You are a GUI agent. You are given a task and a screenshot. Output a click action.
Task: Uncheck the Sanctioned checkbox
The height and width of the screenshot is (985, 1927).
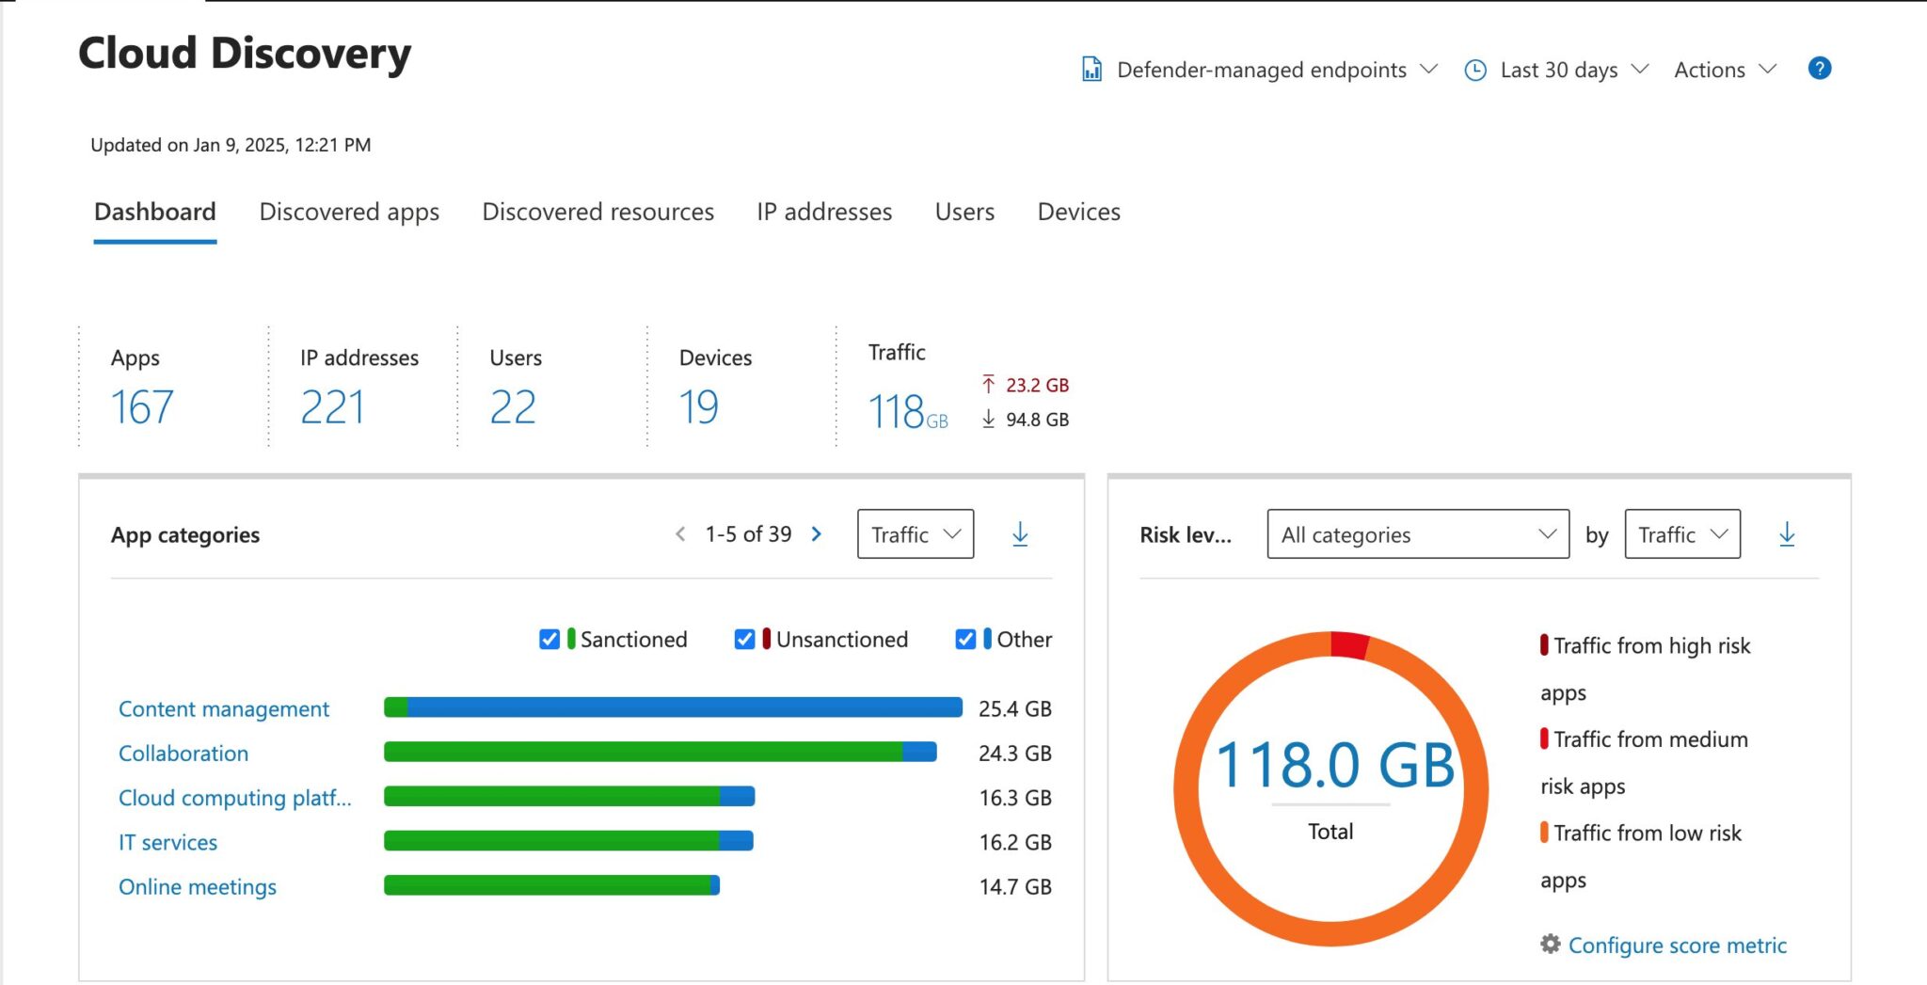549,639
